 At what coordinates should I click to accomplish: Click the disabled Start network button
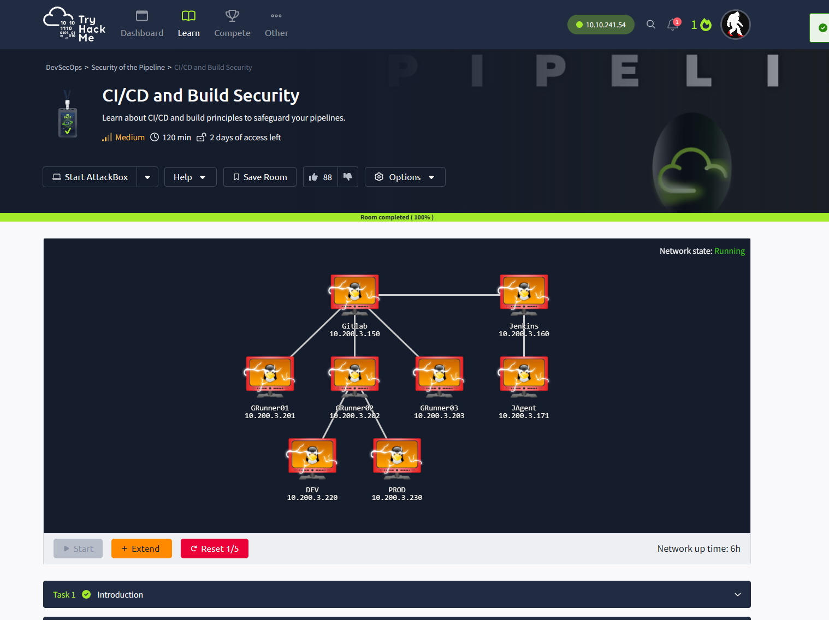coord(78,549)
